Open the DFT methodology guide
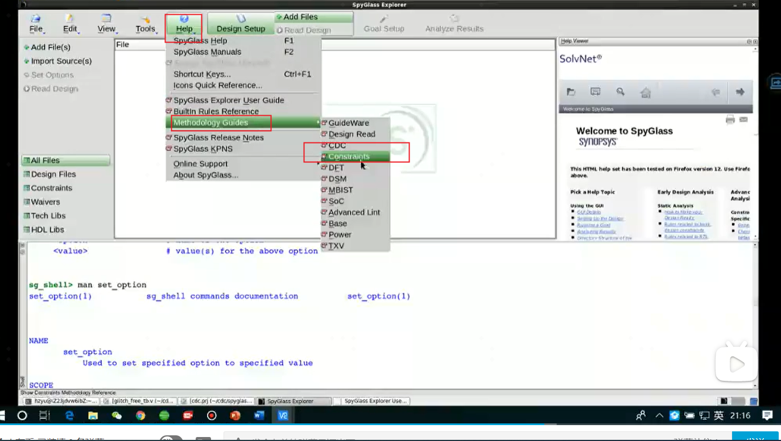The image size is (781, 441). 354,168
